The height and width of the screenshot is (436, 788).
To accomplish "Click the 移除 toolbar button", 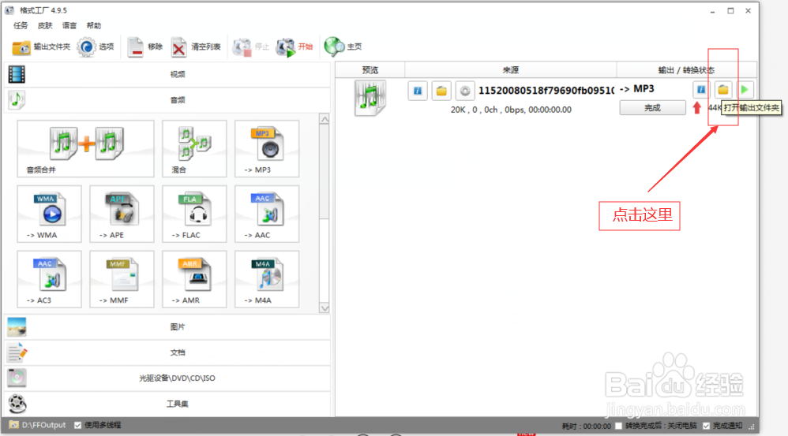I will coord(144,47).
